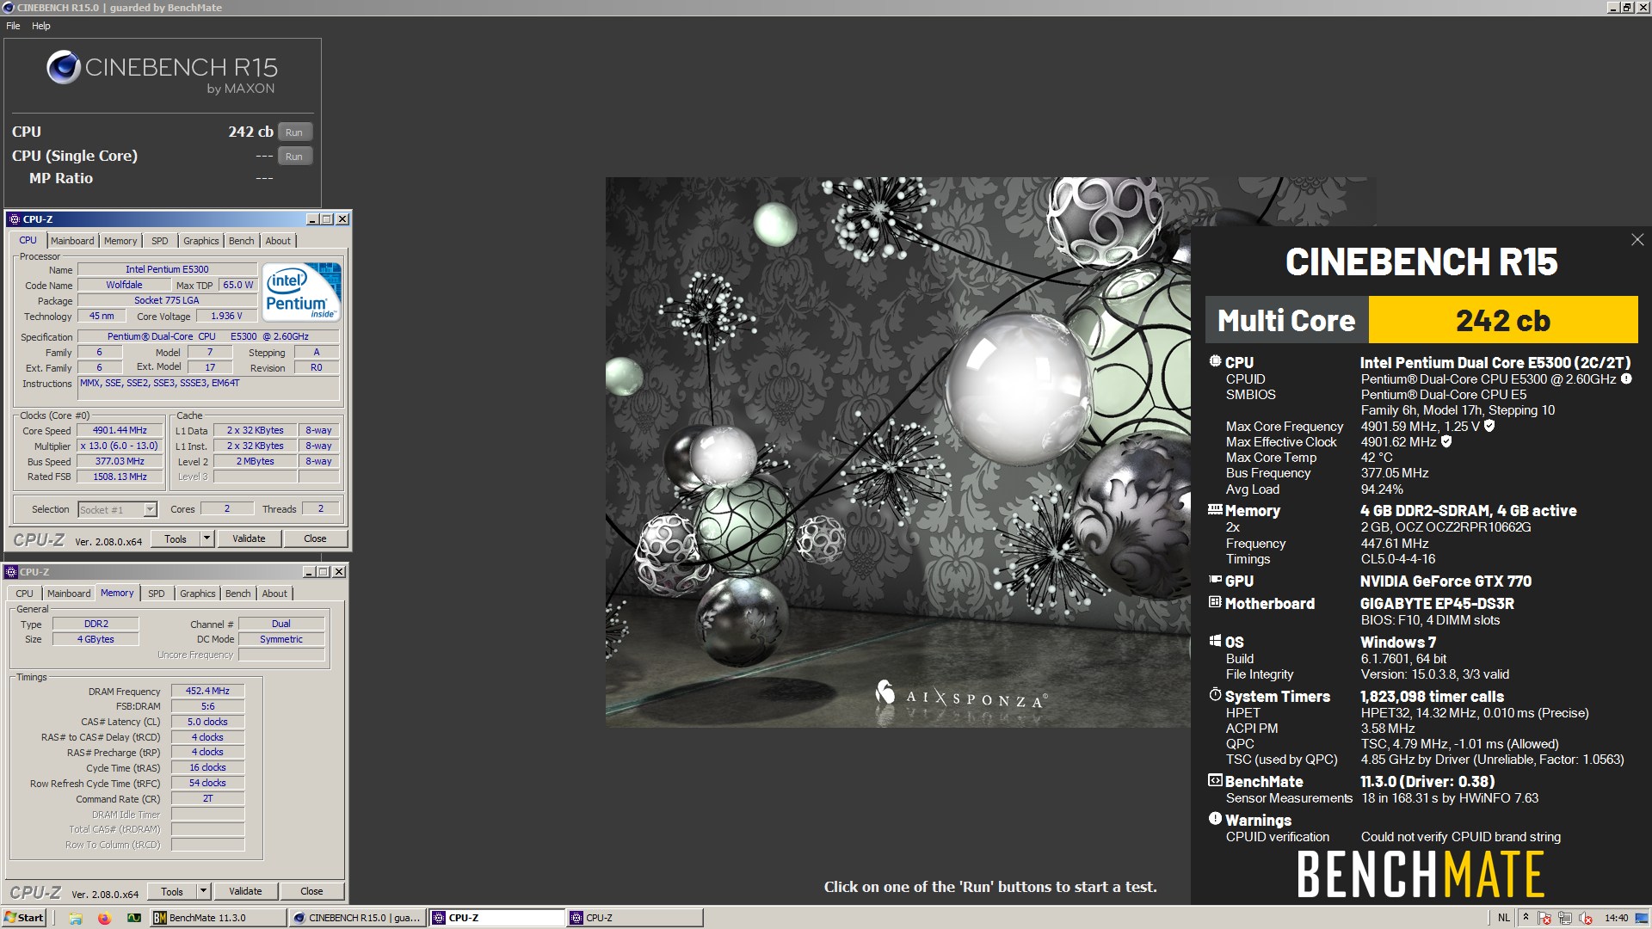Click the 14:40 system clock
The height and width of the screenshot is (929, 1652).
[x=1616, y=918]
